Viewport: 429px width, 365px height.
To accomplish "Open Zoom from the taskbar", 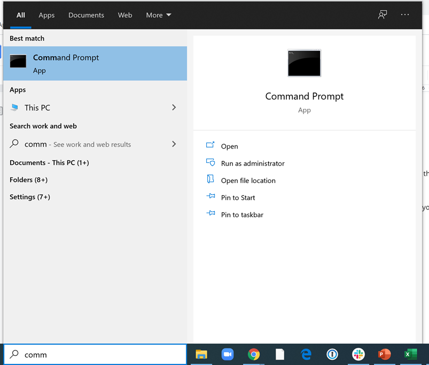I will pyautogui.click(x=228, y=354).
